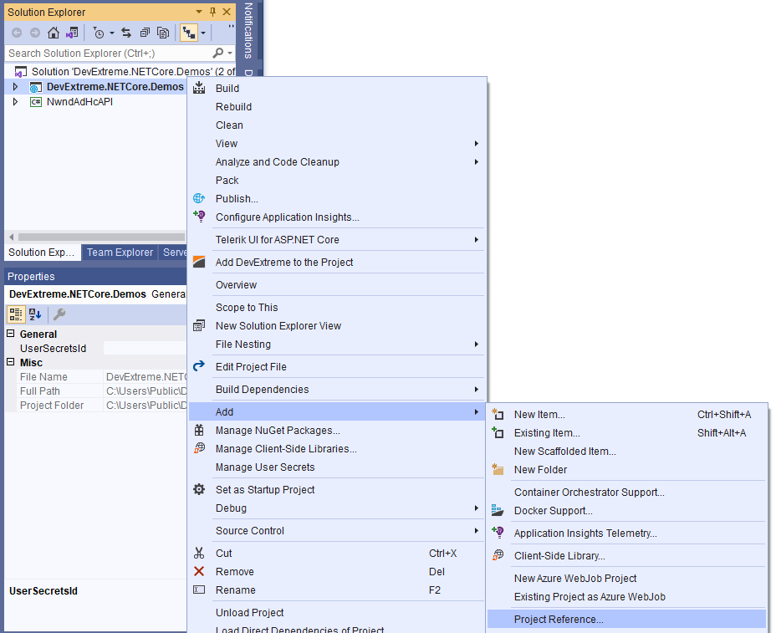Click the web project icon of DevExtreme.NETCore.Demos

(36, 88)
